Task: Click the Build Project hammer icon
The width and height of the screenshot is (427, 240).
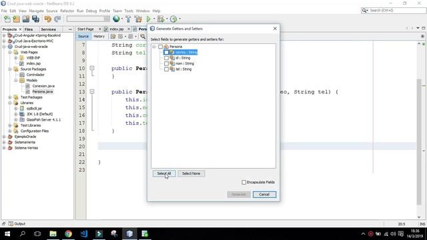Action: click(128, 19)
